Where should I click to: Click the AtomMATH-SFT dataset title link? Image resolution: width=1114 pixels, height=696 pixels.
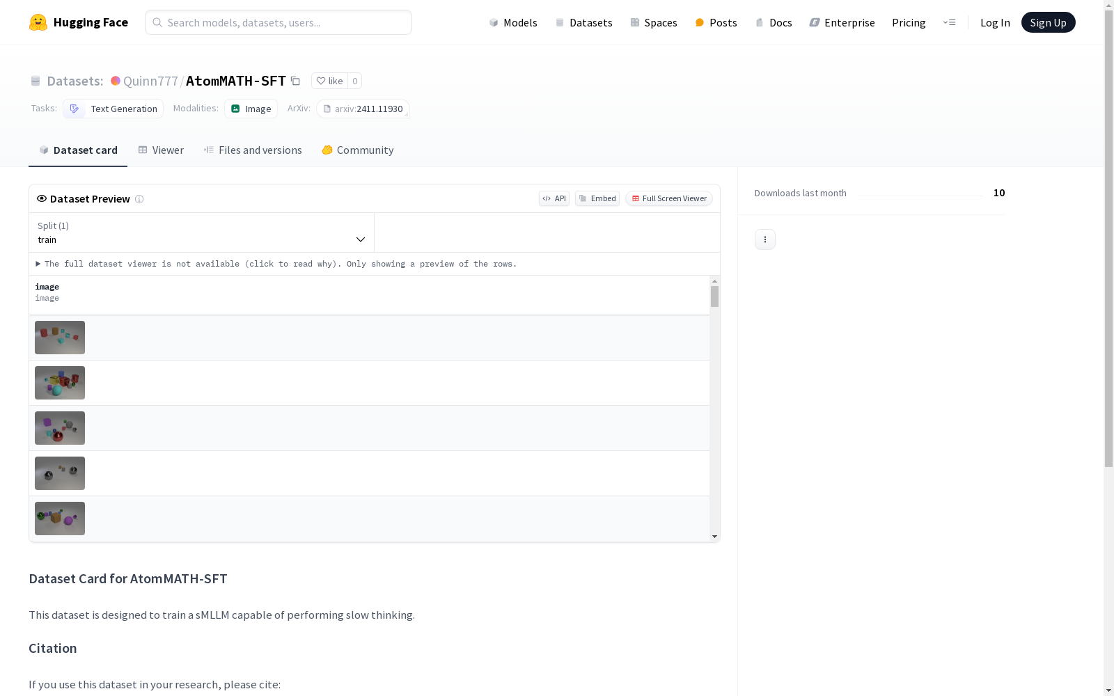236,81
